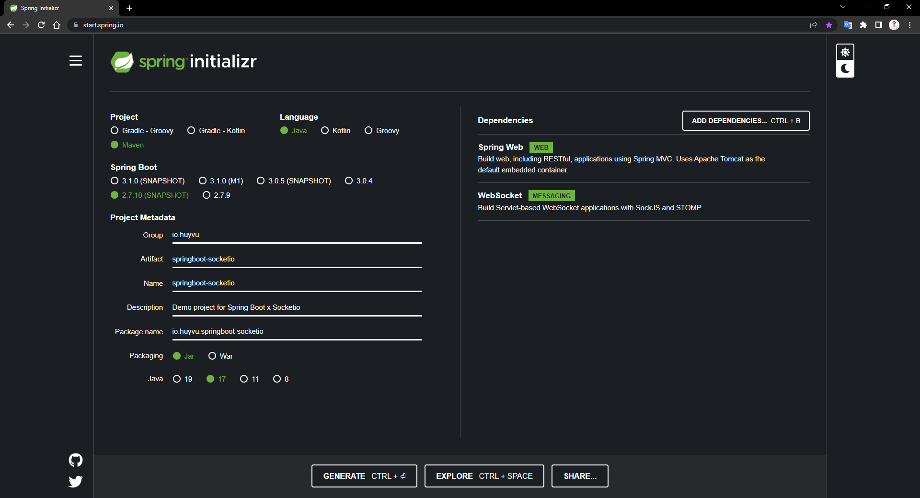The height and width of the screenshot is (498, 920).
Task: Select Spring Boot 2.7.10 (SNAPSHOT)
Action: coord(149,195)
